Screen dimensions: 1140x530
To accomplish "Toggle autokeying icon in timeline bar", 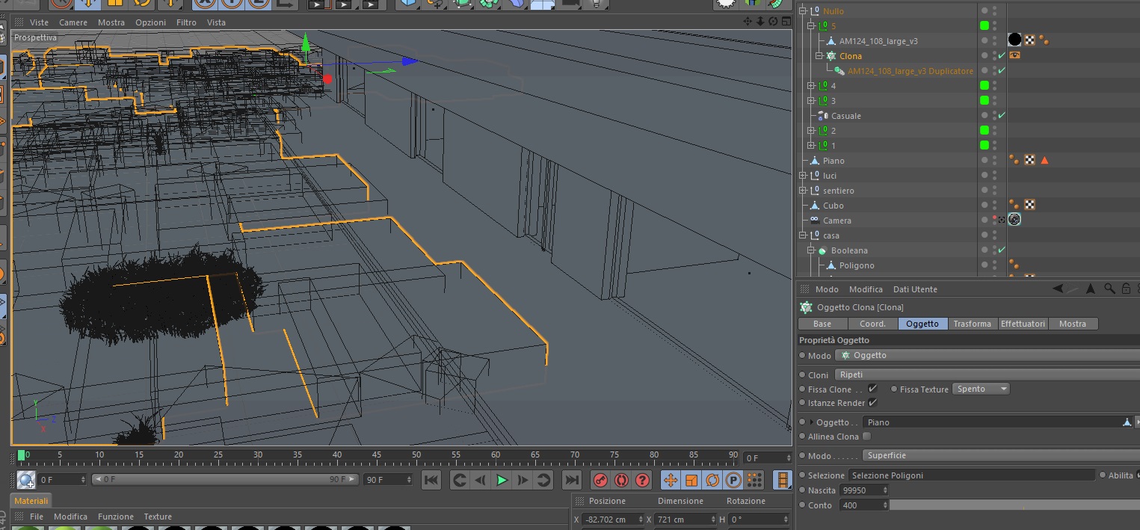I will coord(621,480).
